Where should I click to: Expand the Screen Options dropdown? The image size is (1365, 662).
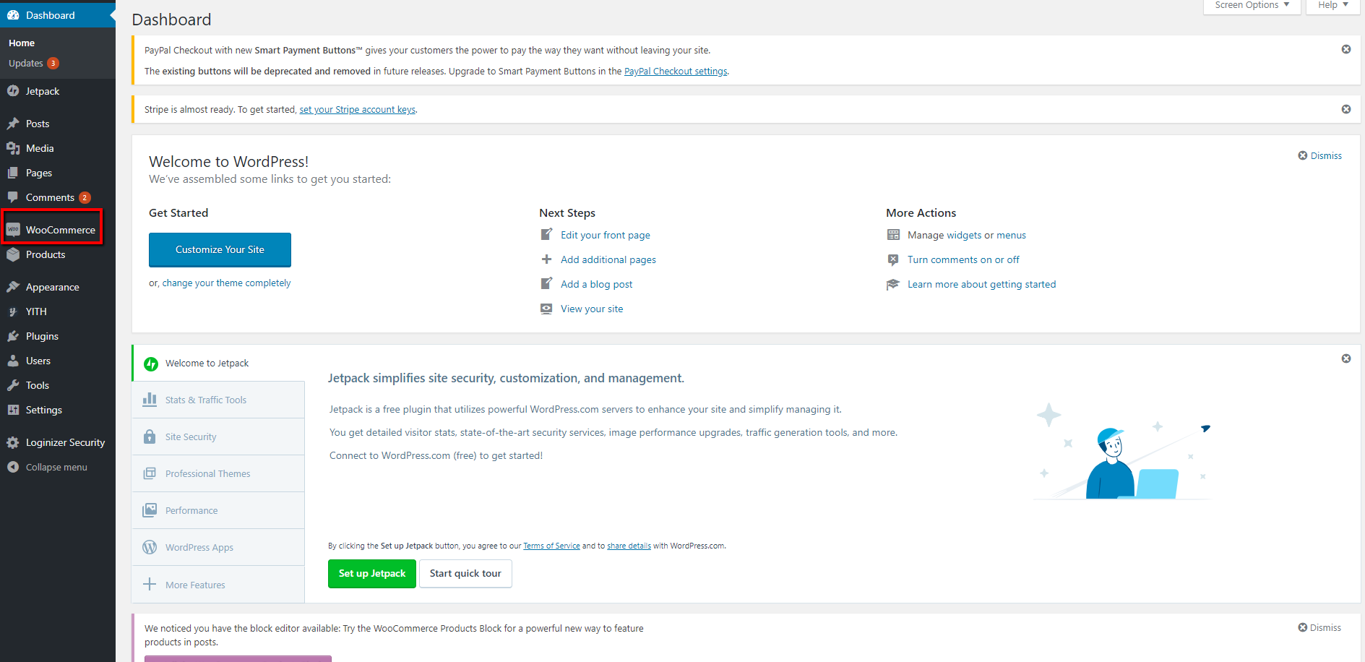pos(1252,6)
